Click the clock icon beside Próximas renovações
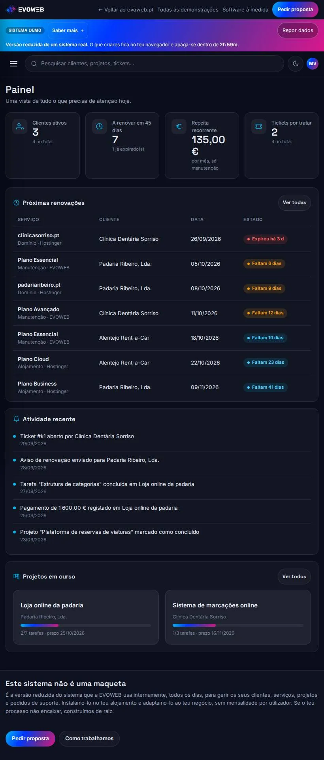Viewport: 324px width, 760px height. (16, 203)
